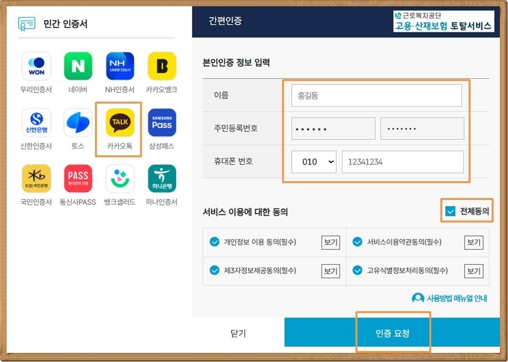Select the 하나인증서 icon
The image size is (508, 362).
[162, 178]
